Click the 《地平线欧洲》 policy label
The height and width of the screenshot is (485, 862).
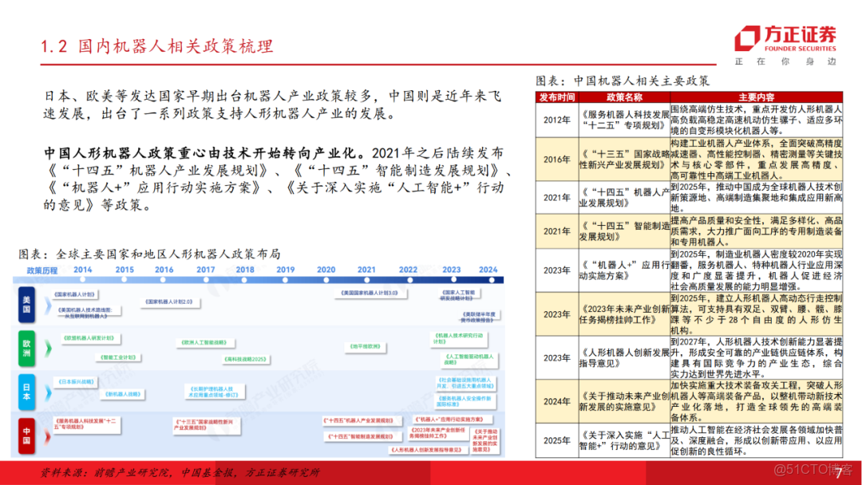pos(365,345)
